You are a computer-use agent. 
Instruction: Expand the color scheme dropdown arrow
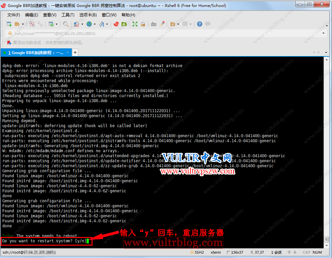[82, 24]
